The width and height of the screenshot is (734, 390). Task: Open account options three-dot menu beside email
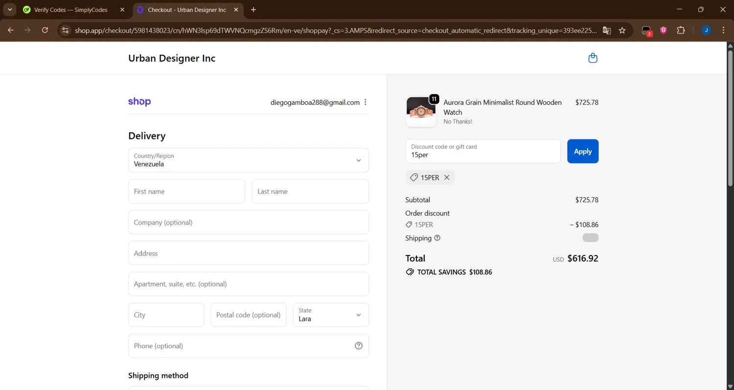tap(366, 102)
